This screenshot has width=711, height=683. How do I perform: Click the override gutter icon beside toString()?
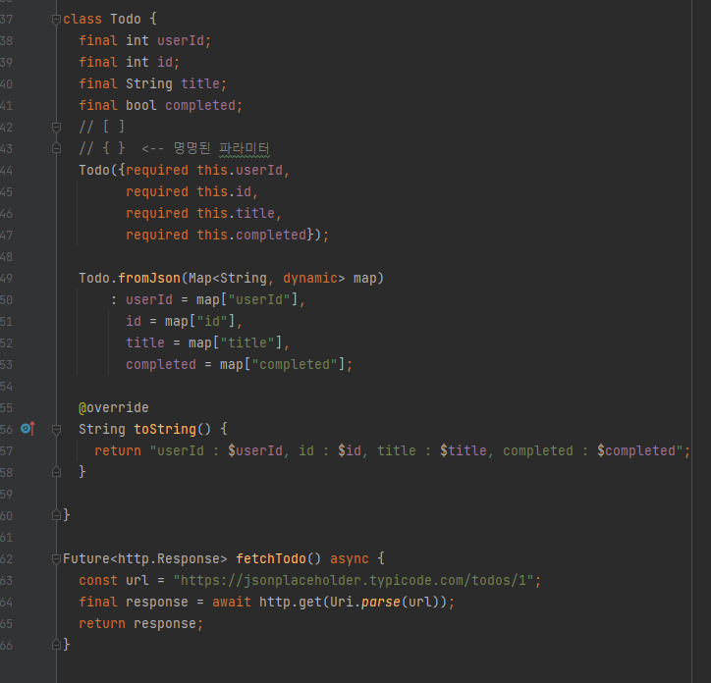click(27, 428)
